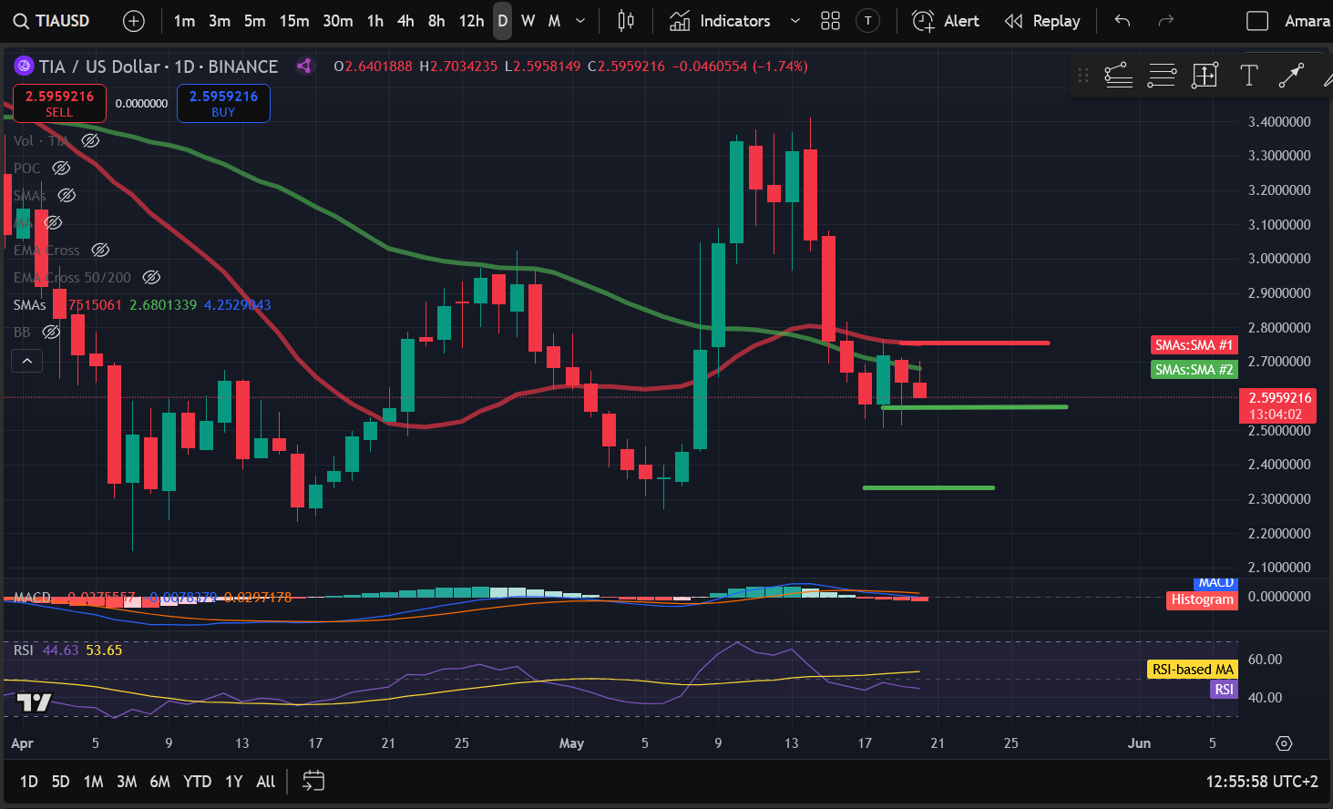
Task: Redo last chart action
Action: pyautogui.click(x=1165, y=21)
